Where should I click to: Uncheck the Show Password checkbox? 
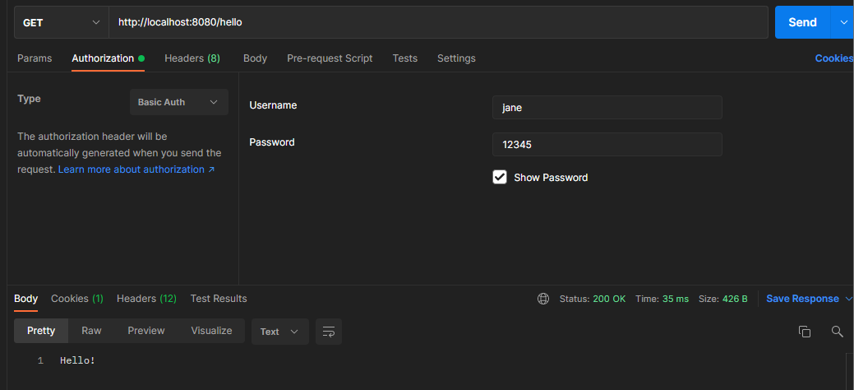[x=500, y=177]
